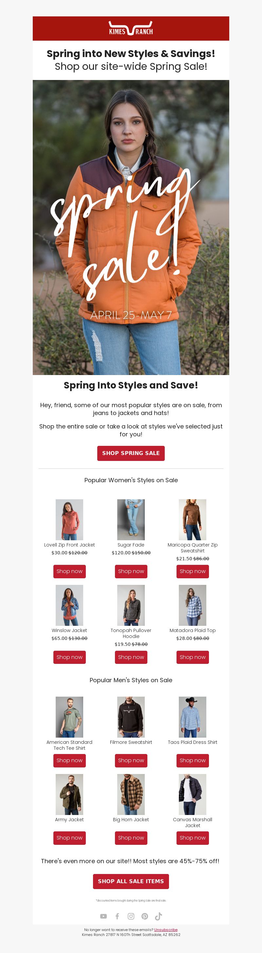This screenshot has width=262, height=953.
Task: Open the Facebook social icon
Action: pos(117,916)
